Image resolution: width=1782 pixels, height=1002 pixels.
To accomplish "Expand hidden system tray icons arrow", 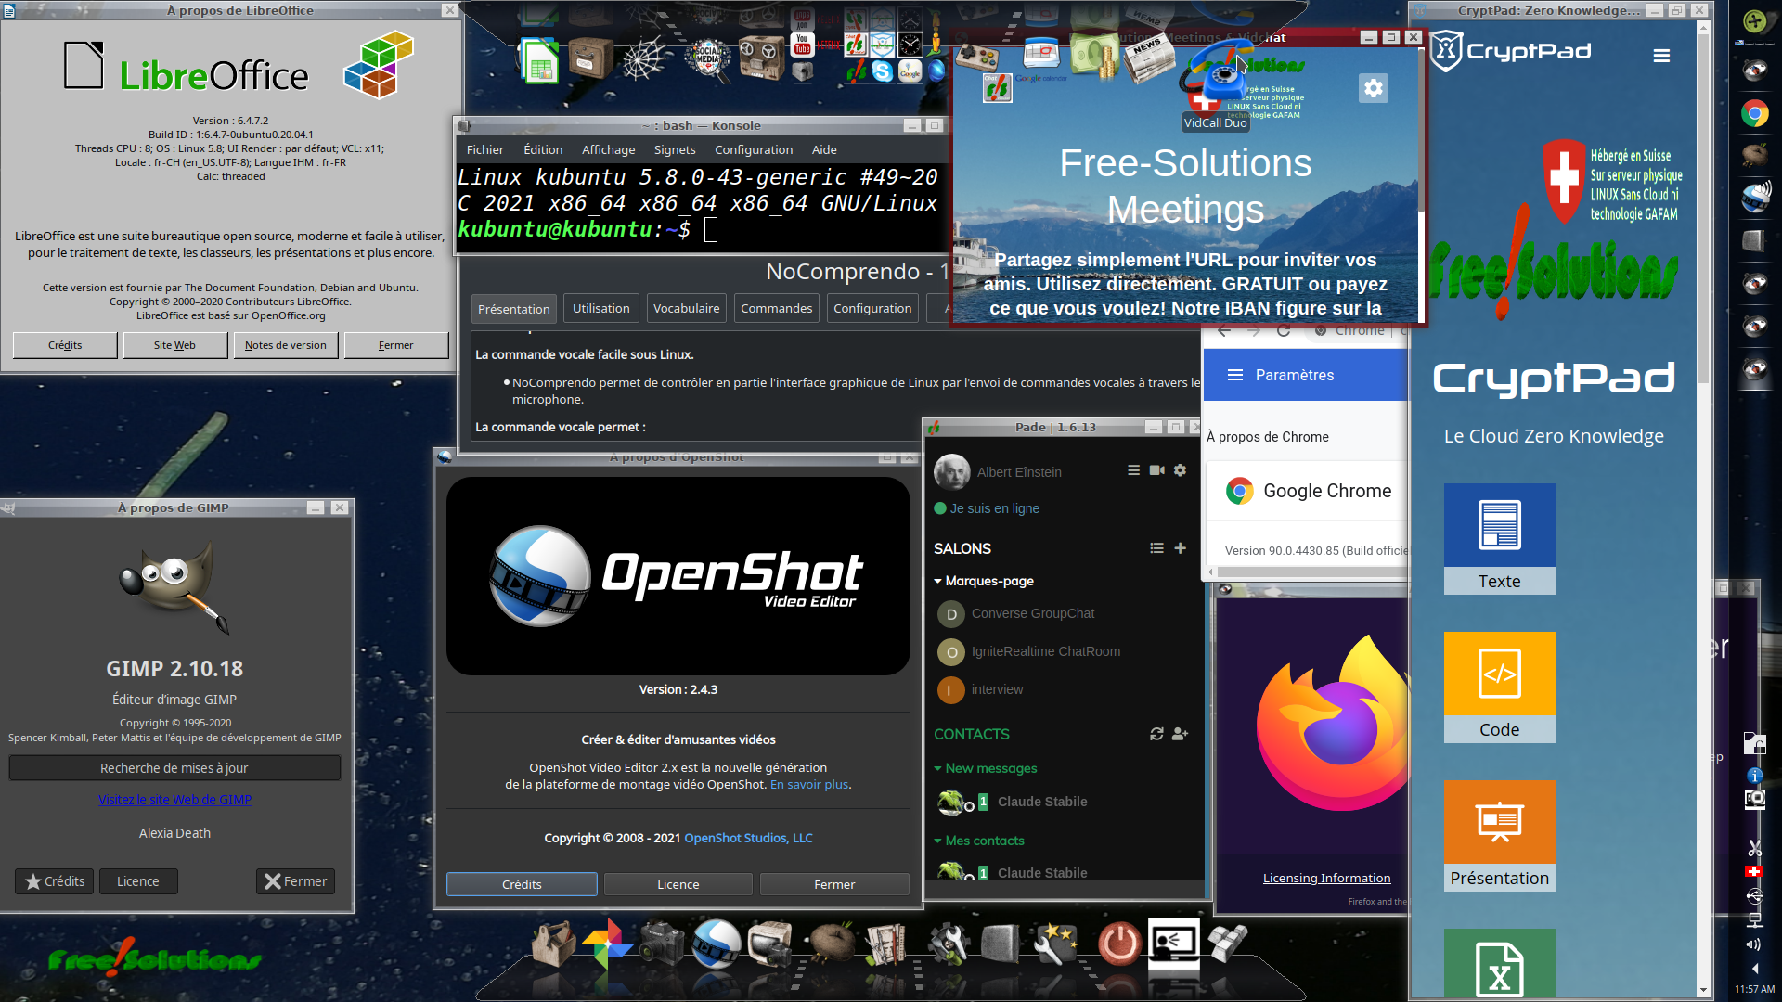I will [1754, 969].
